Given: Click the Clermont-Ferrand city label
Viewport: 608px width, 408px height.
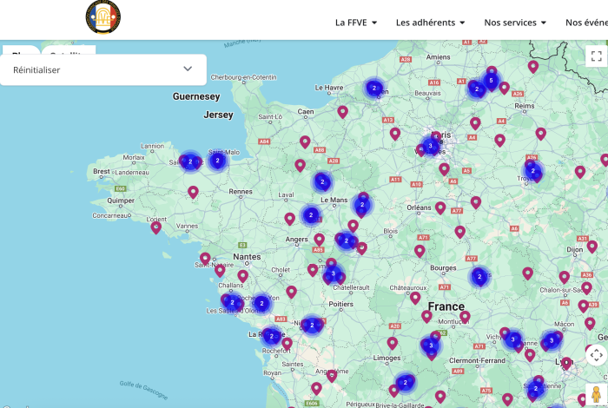Looking at the screenshot, I should click(477, 360).
